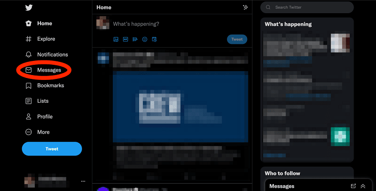
Task: Open top tweets sparkle options
Action: pos(245,7)
